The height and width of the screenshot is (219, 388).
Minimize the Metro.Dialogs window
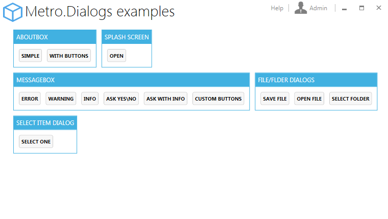coord(344,8)
